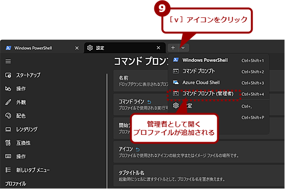This screenshot has width=285, height=189.
Task: Click the PowerShell icon in the dropdown menu
Action: pyautogui.click(x=176, y=60)
